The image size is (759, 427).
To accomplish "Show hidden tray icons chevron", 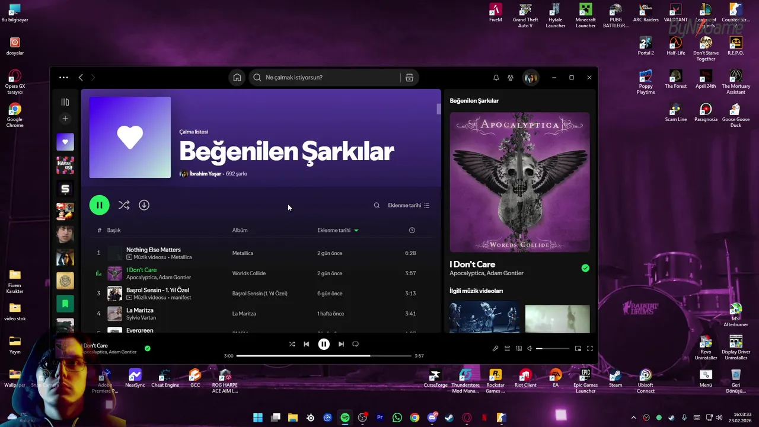I will 633,418.
